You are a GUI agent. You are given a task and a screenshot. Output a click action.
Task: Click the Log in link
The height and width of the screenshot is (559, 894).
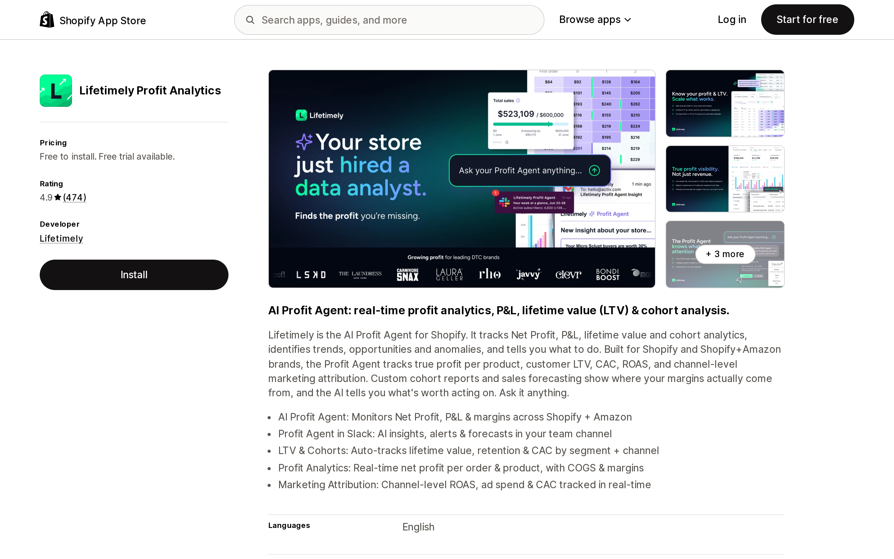[732, 20]
